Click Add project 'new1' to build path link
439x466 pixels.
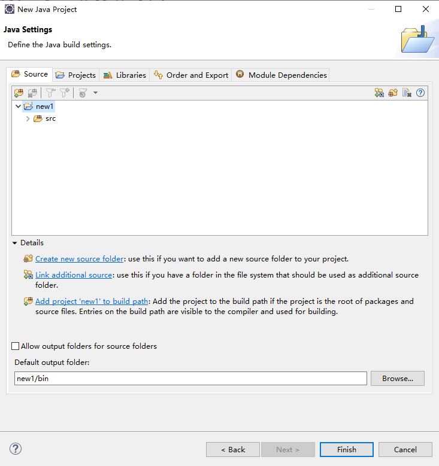92,301
